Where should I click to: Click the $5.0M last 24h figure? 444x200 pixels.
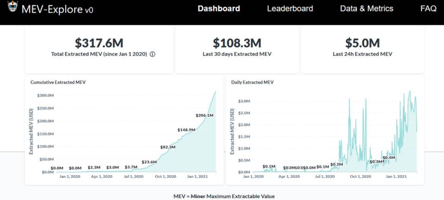363,43
